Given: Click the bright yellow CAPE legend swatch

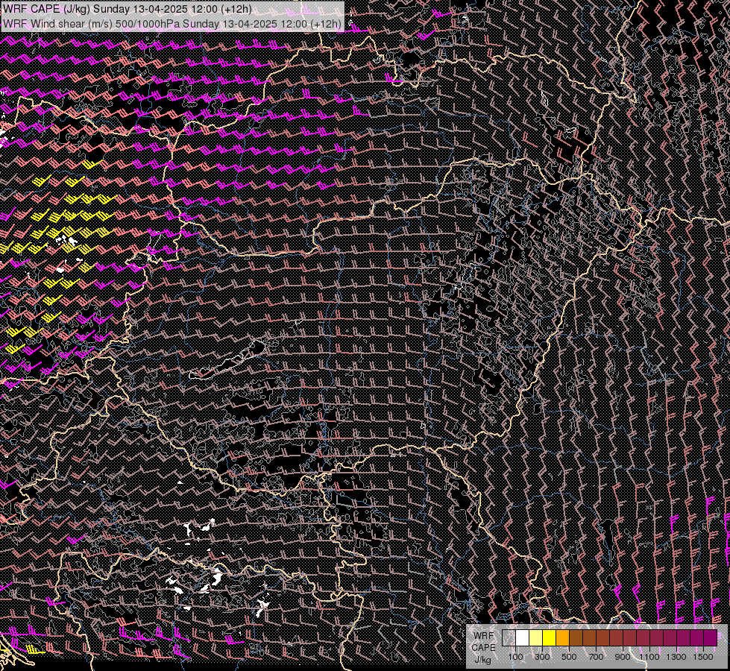Looking at the screenshot, I should pos(550,638).
